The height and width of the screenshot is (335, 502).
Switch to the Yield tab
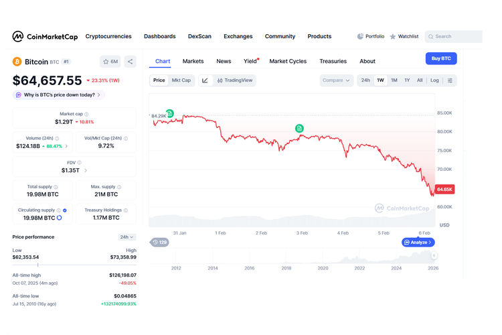(x=250, y=61)
